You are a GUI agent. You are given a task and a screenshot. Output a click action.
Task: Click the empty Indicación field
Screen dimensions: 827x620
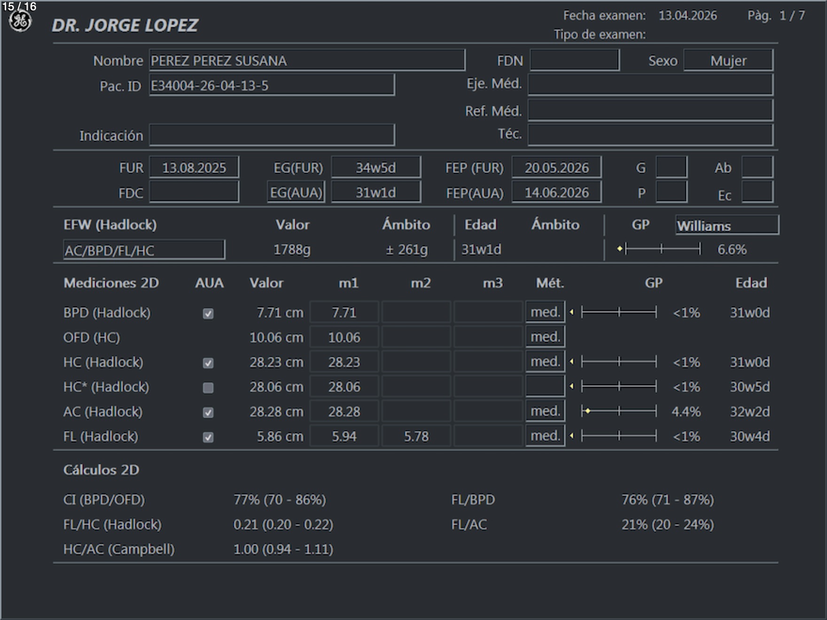coord(272,136)
